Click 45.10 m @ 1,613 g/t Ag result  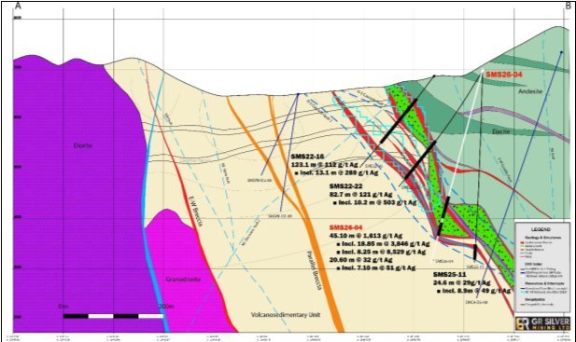(x=366, y=236)
